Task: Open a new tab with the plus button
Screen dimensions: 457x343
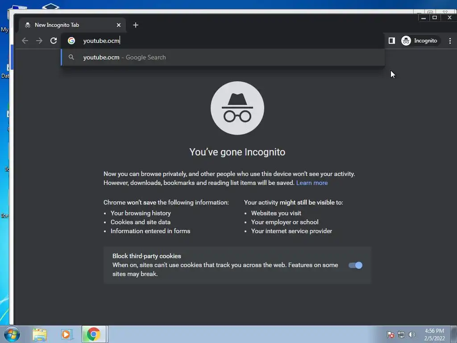Action: coord(136,25)
